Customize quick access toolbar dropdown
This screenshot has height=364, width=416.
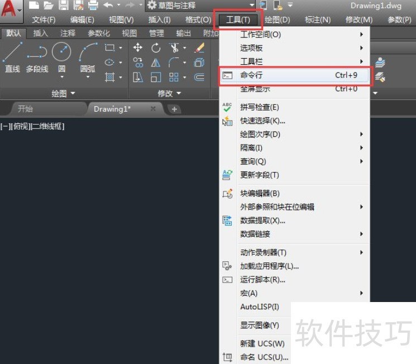click(x=290, y=5)
